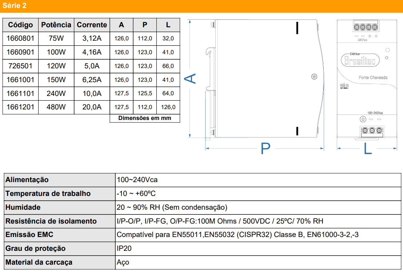The width and height of the screenshot is (403, 273).
Task: Click the large L dimension label
Action: 368,148
